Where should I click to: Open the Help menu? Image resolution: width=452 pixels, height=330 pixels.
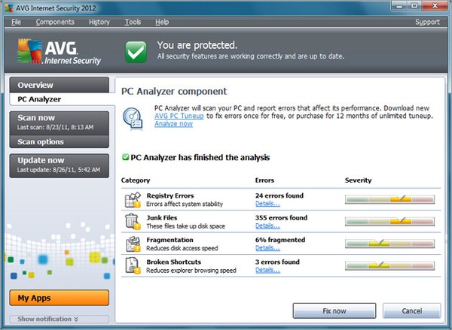click(162, 22)
